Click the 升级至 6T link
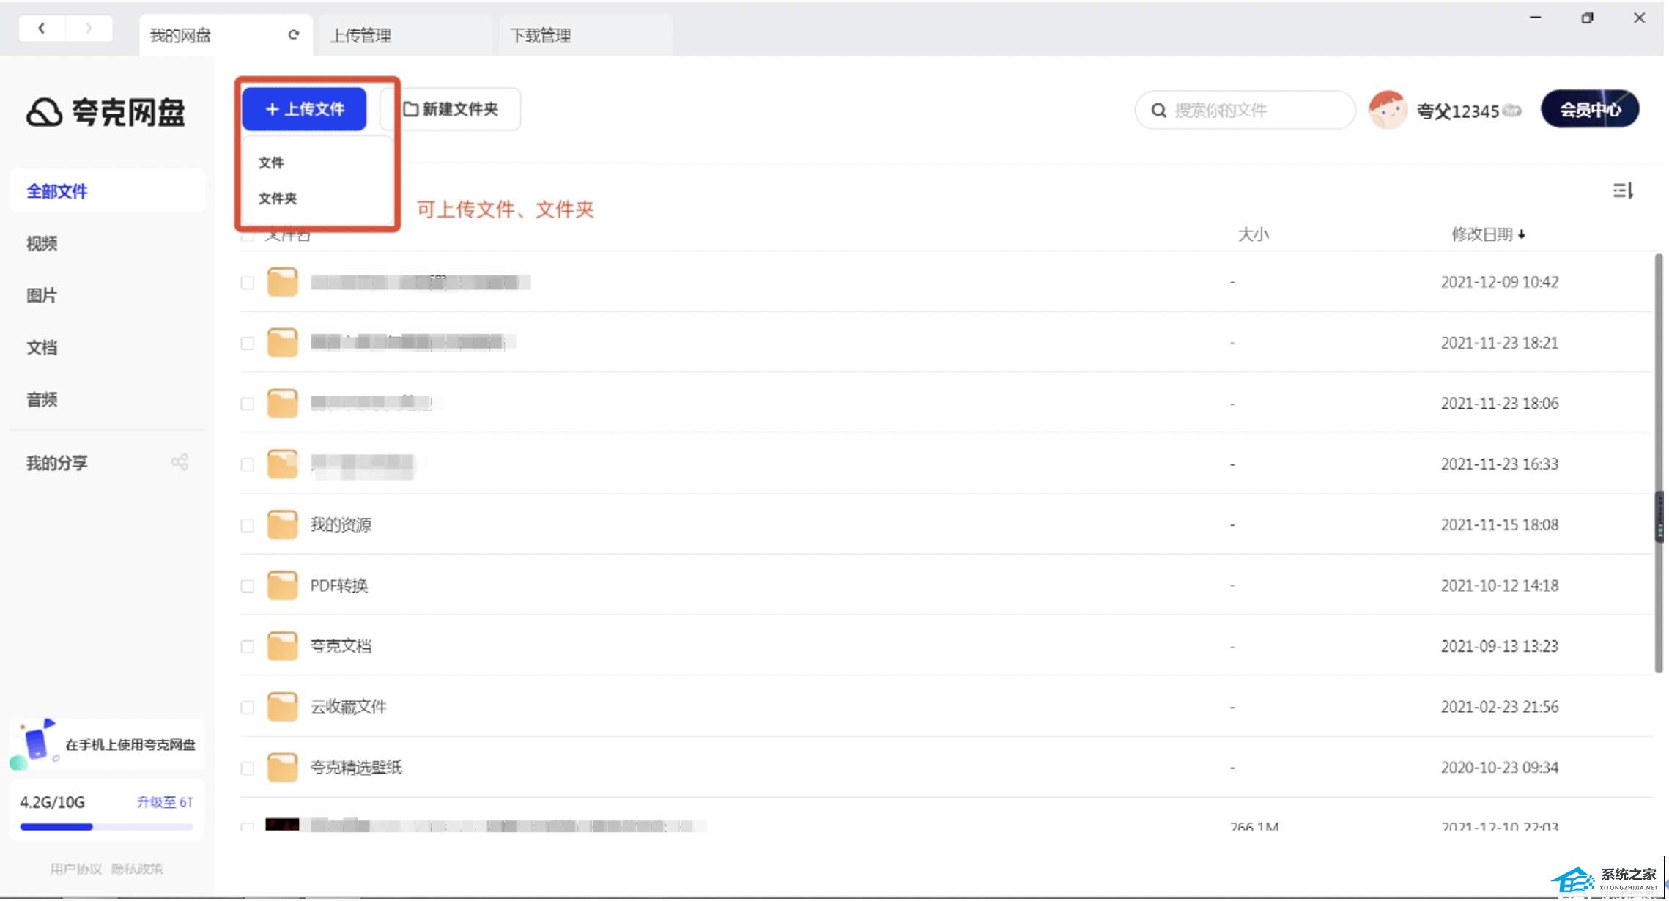 pos(165,802)
